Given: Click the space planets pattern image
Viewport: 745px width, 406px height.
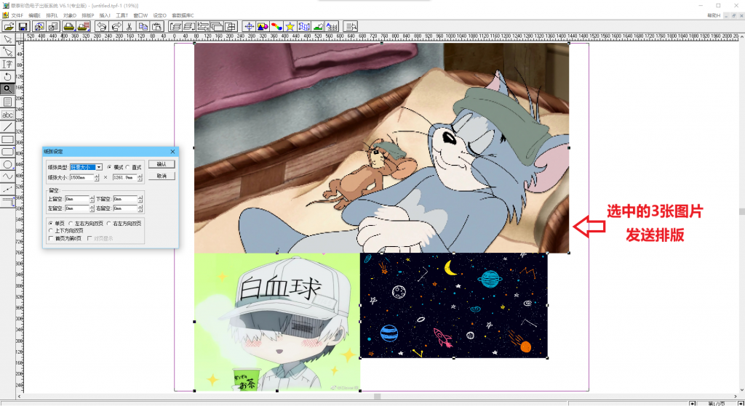Looking at the screenshot, I should click(454, 306).
